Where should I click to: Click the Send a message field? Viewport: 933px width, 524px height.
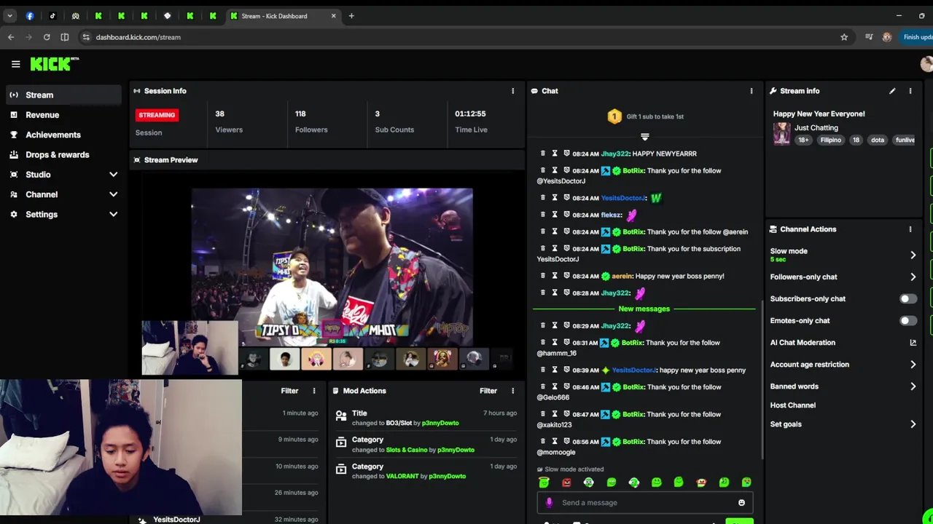(644, 503)
